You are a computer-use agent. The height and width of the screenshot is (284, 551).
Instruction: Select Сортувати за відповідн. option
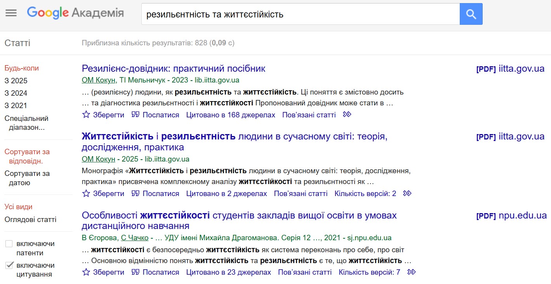[27, 157]
